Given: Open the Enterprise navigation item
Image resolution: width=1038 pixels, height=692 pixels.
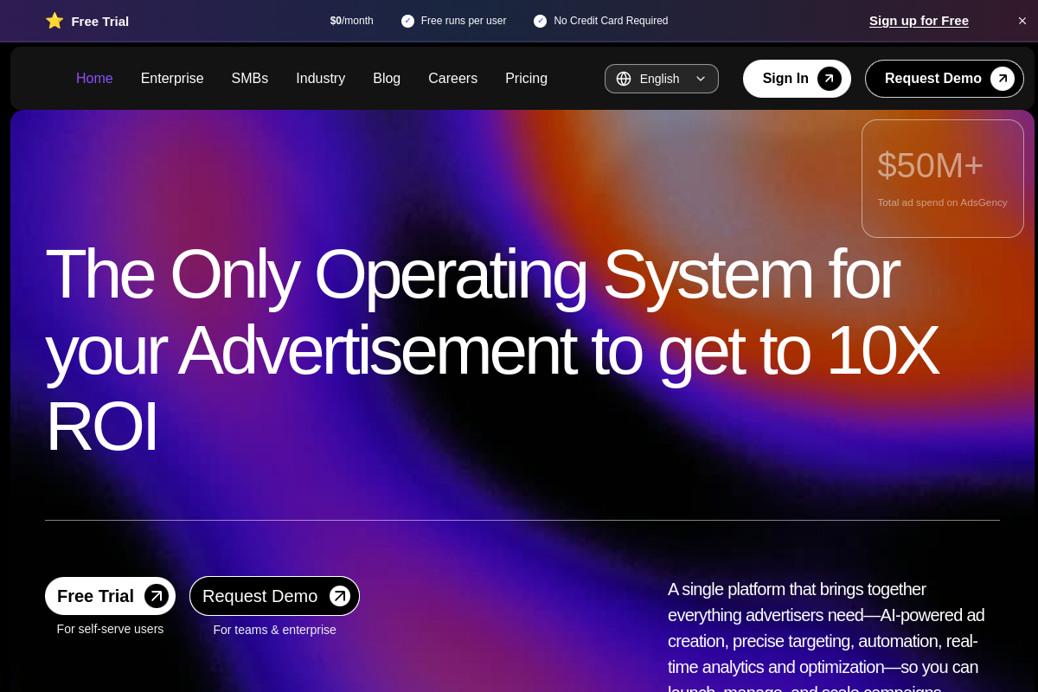Looking at the screenshot, I should (x=172, y=79).
